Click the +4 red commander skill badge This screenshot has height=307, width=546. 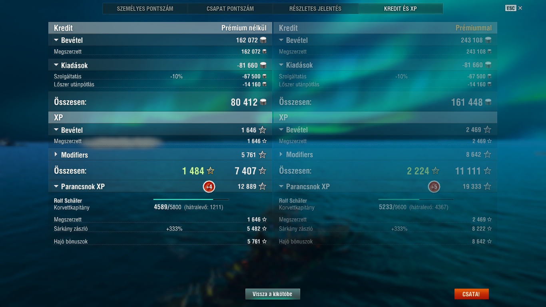coord(209,187)
